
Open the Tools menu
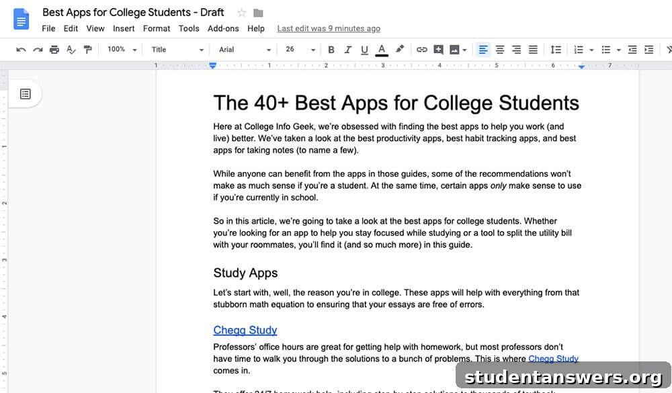(189, 28)
